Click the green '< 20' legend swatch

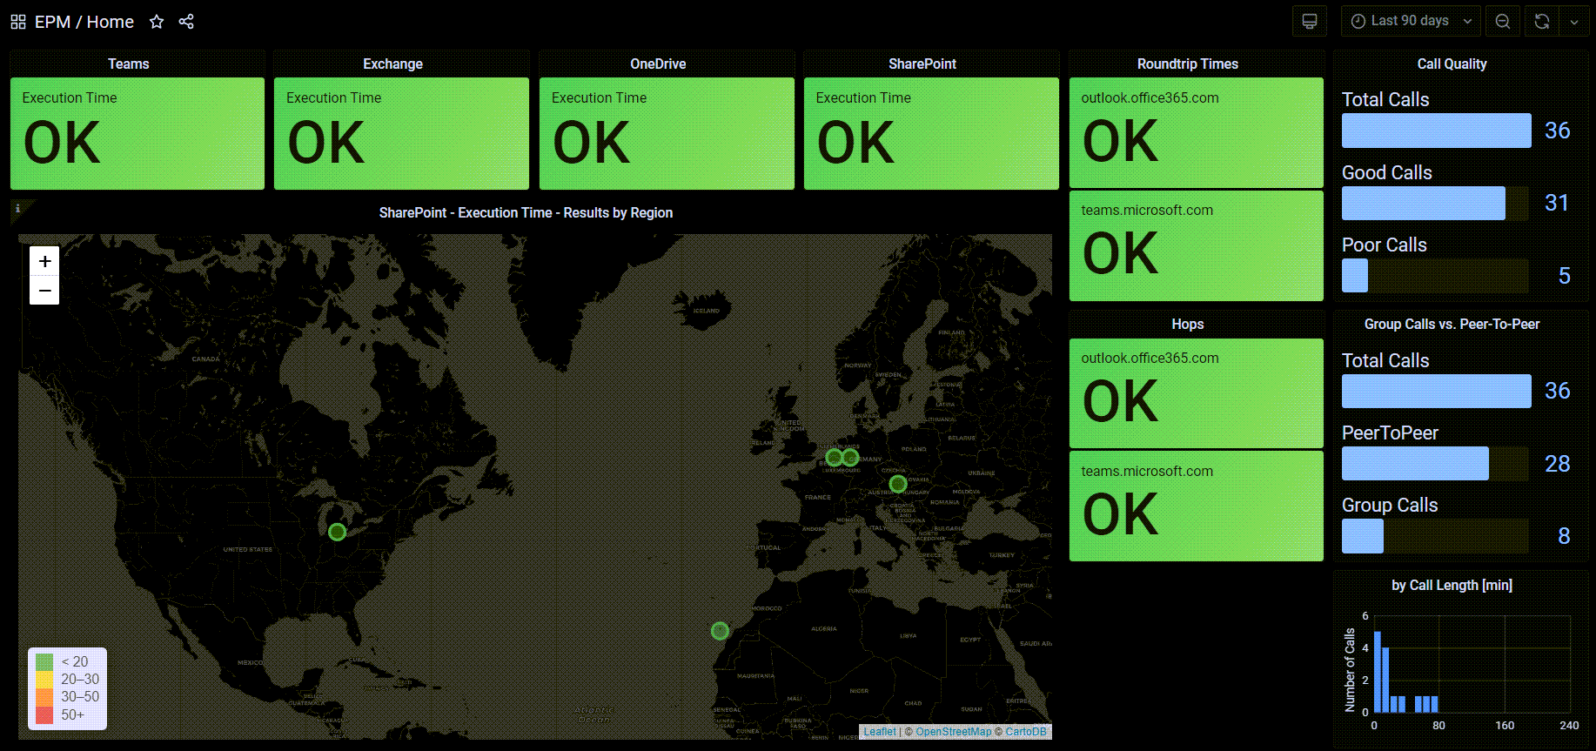44,661
